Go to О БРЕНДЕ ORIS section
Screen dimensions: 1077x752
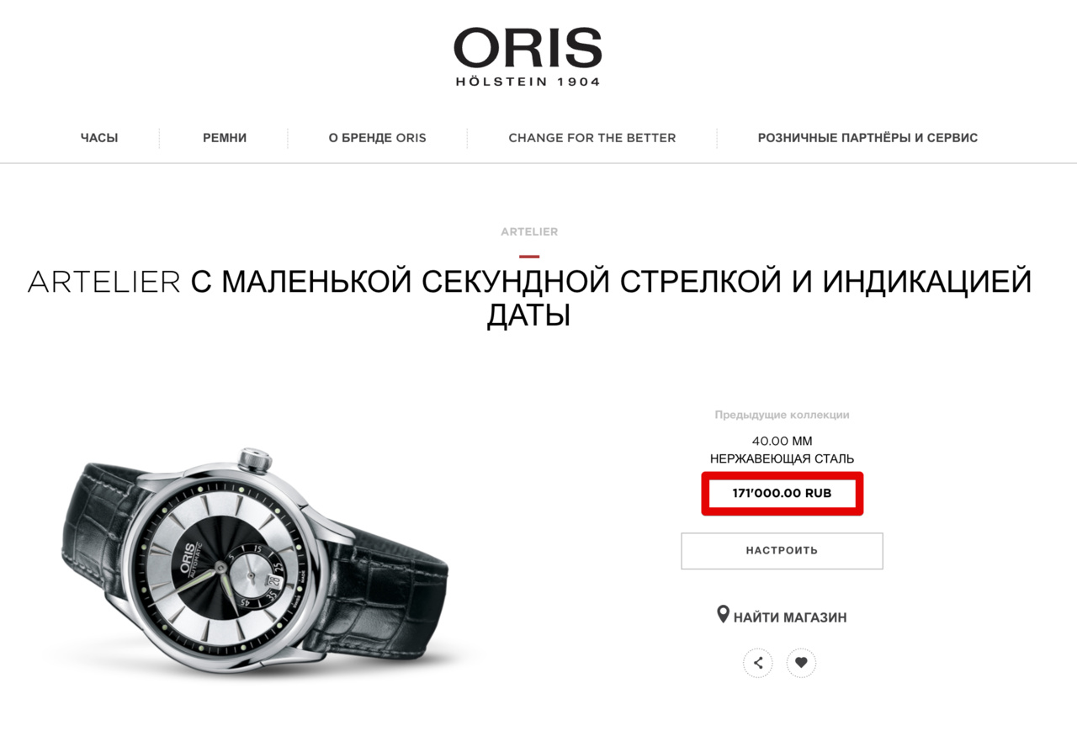378,138
